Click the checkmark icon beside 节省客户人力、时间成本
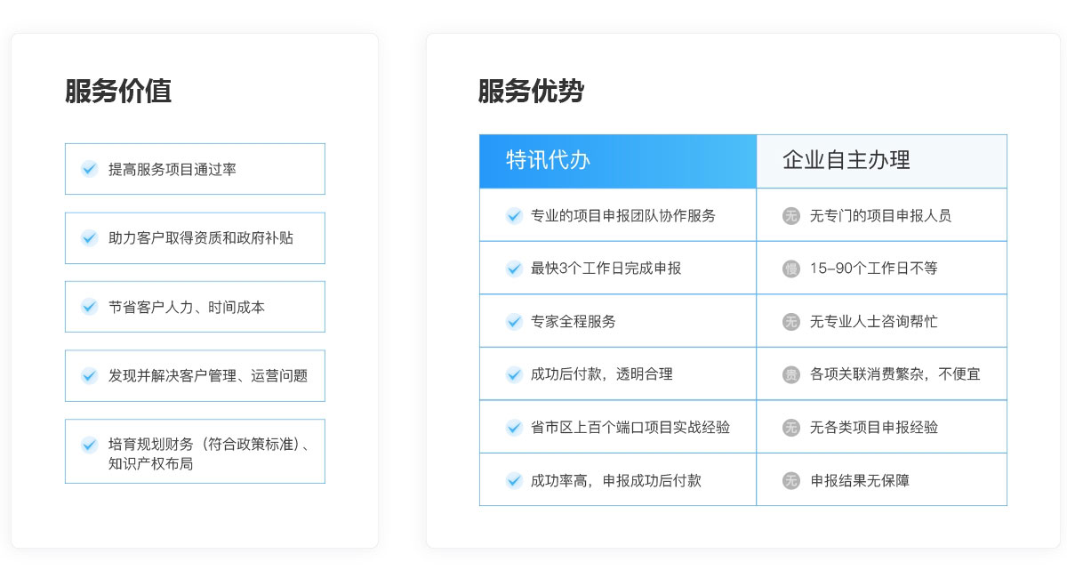The height and width of the screenshot is (578, 1067). (x=89, y=306)
